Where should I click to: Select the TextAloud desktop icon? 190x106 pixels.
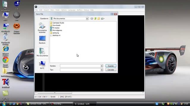tap(6, 83)
